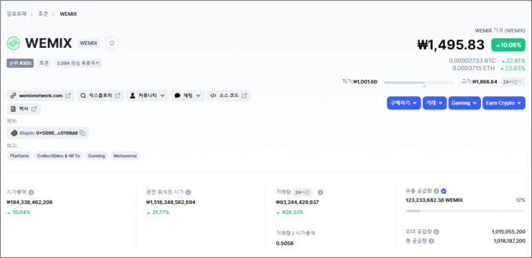
Task: Open the 구매하기 dropdown button
Action: coord(404,103)
